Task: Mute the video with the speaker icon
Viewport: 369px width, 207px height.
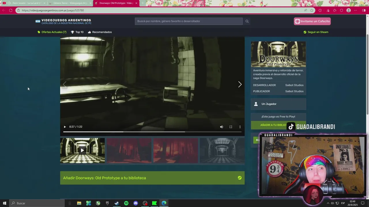Action: (x=221, y=127)
